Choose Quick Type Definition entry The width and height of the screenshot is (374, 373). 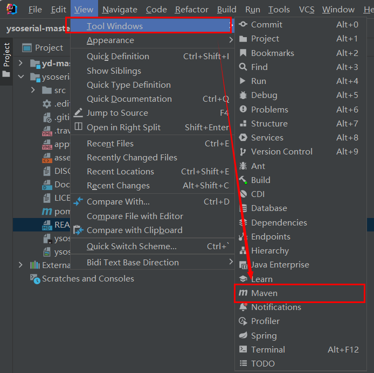[152, 85]
